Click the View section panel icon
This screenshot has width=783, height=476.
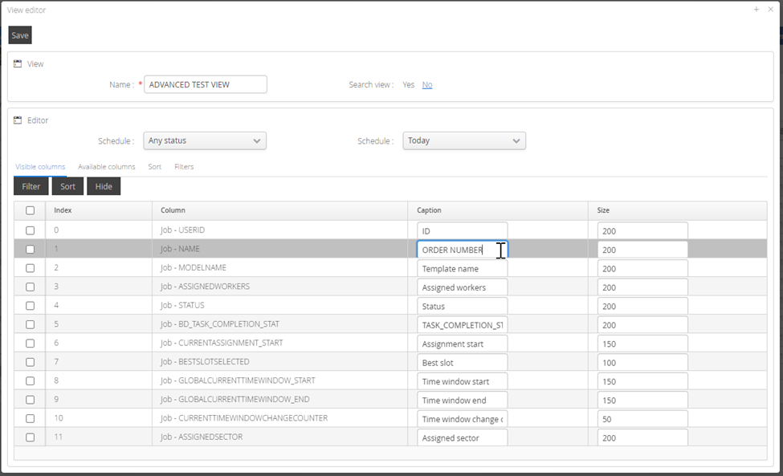click(18, 63)
